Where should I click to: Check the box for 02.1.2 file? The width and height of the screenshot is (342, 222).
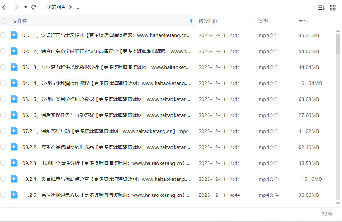tap(3, 51)
